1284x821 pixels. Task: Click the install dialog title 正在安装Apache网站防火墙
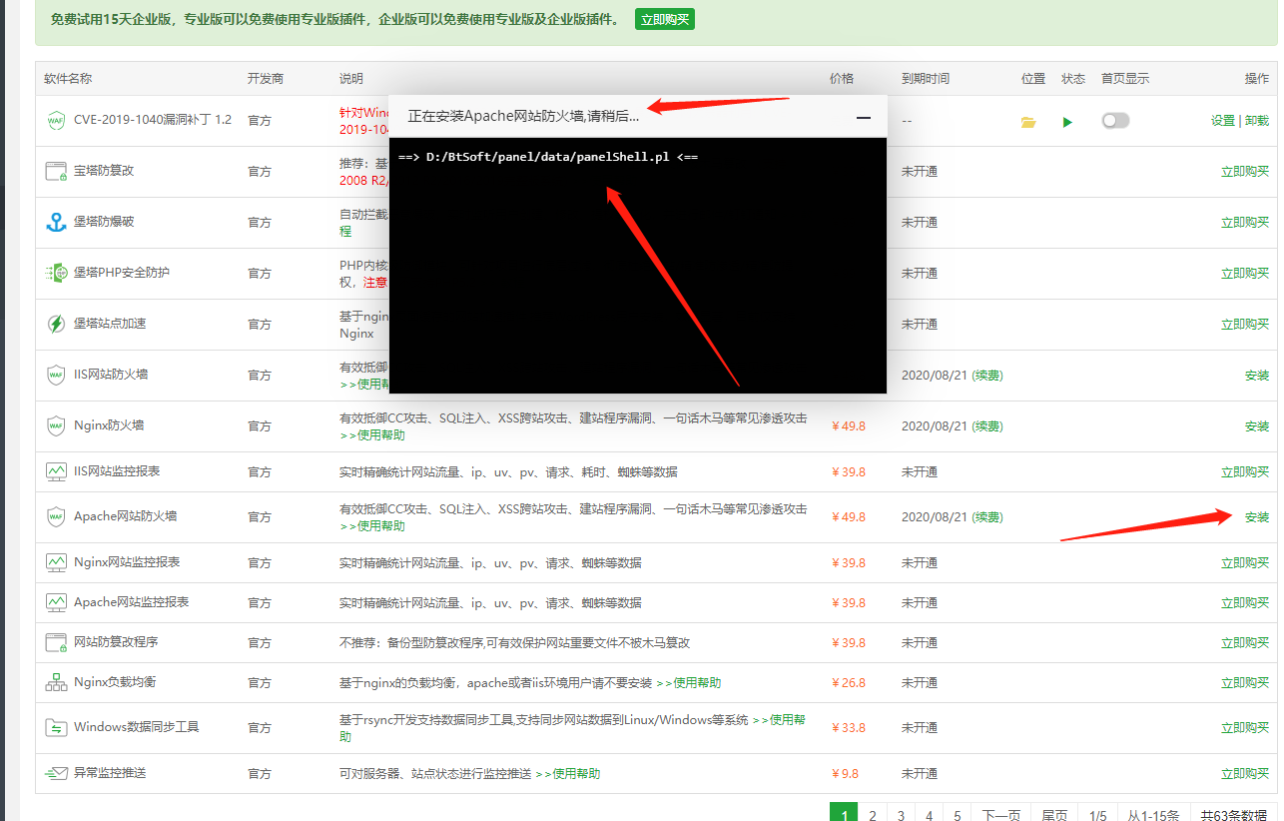pyautogui.click(x=523, y=116)
